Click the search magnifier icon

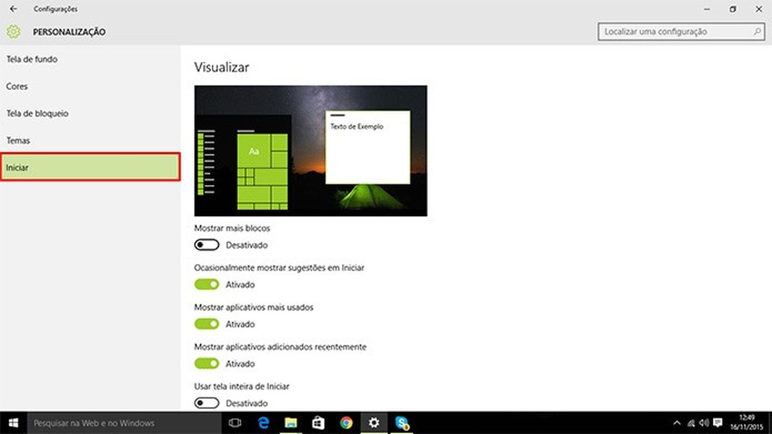pos(757,31)
